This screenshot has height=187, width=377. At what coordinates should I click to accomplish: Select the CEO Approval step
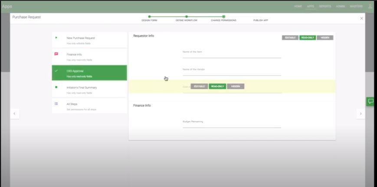tap(89, 73)
